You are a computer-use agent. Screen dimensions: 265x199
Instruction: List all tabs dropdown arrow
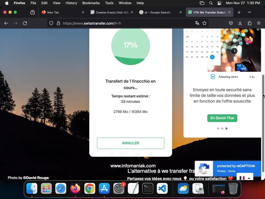249,12
